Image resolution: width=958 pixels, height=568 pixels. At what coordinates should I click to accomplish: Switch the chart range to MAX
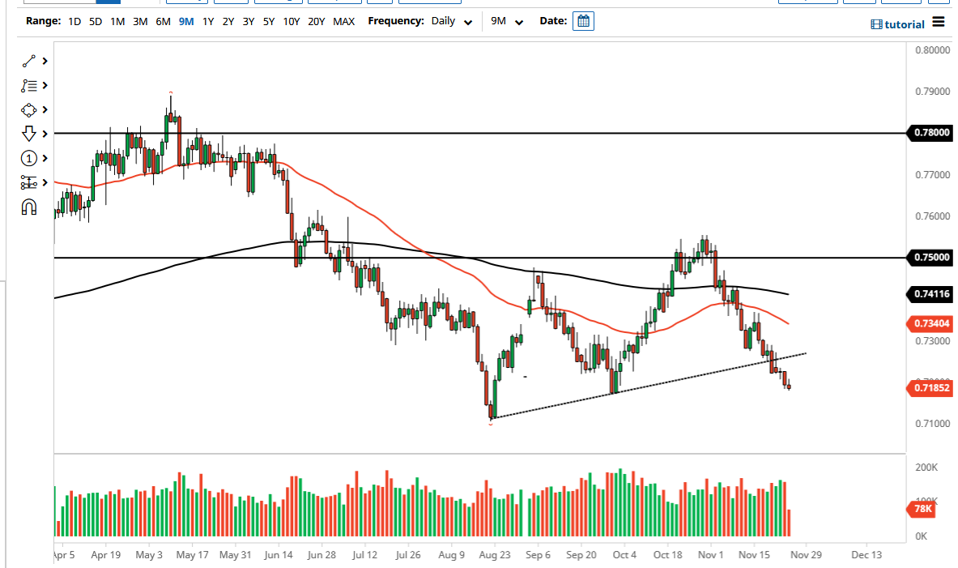pos(343,22)
